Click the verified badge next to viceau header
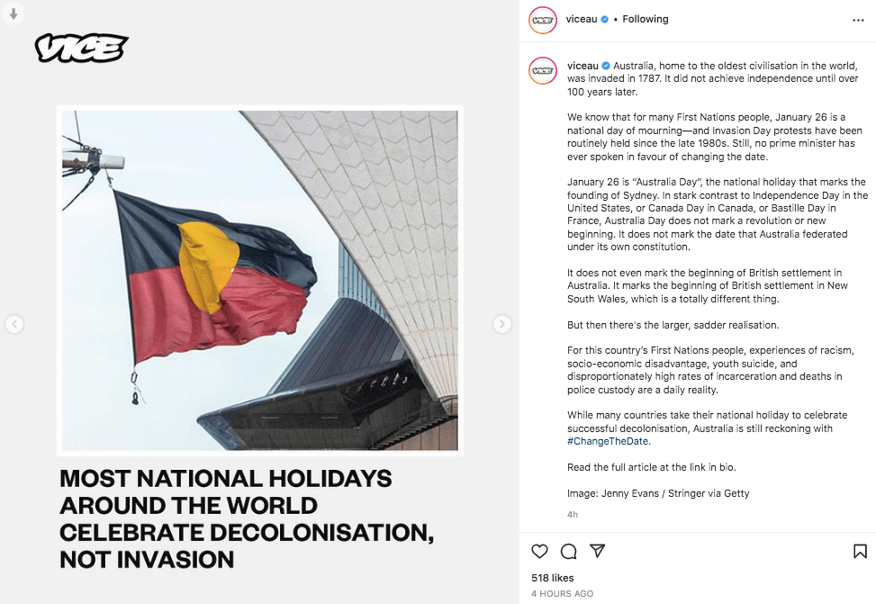This screenshot has height=604, width=876. pyautogui.click(x=604, y=19)
